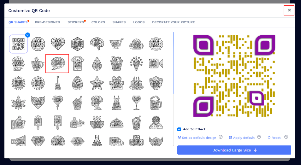The image size is (301, 165).
Task: Select the food cloche QR shape
Action: pyautogui.click(x=117, y=122)
